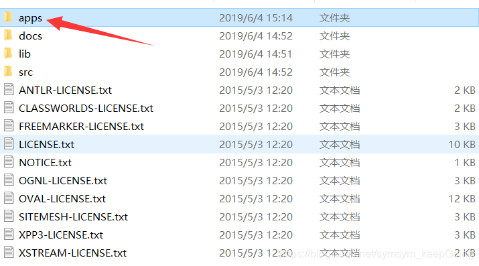Select SITEMESH-LICENSE.txt file name
Viewport: 479px width, 266px height.
click(73, 216)
